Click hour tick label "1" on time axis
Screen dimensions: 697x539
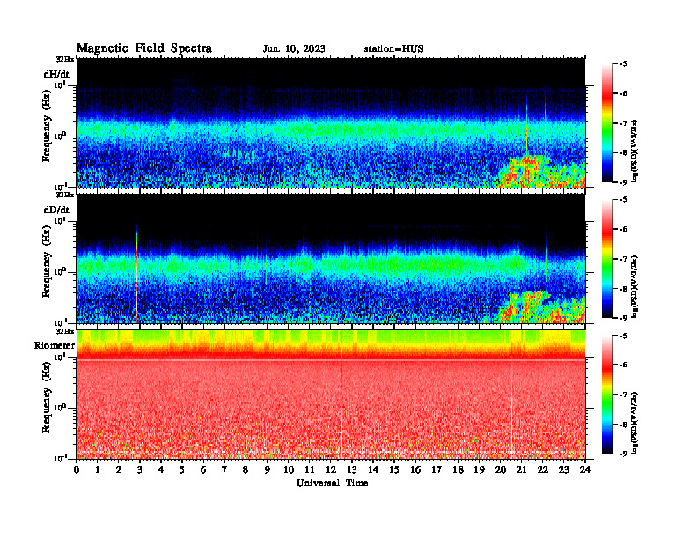click(x=98, y=469)
